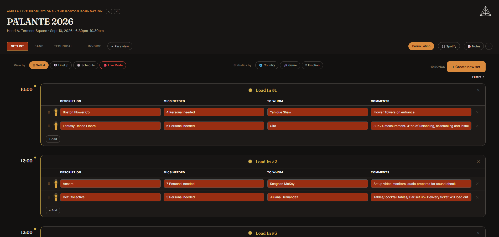The width and height of the screenshot is (499, 237).
Task: Switch view to Schedule
Action: [x=86, y=65]
